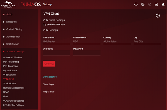This screenshot has width=167, height=110.
Task: Open the Country dropdown showing Afghanistan
Action: [117, 41]
